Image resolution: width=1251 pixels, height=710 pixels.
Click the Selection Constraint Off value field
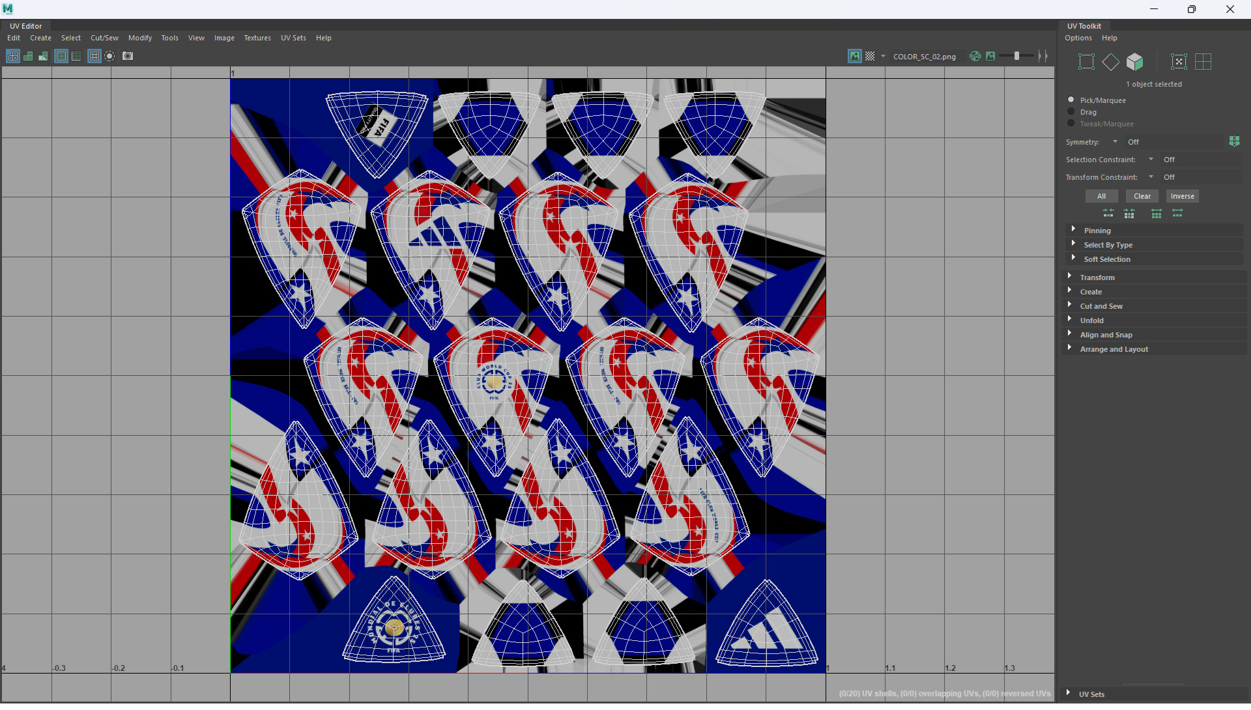1201,160
